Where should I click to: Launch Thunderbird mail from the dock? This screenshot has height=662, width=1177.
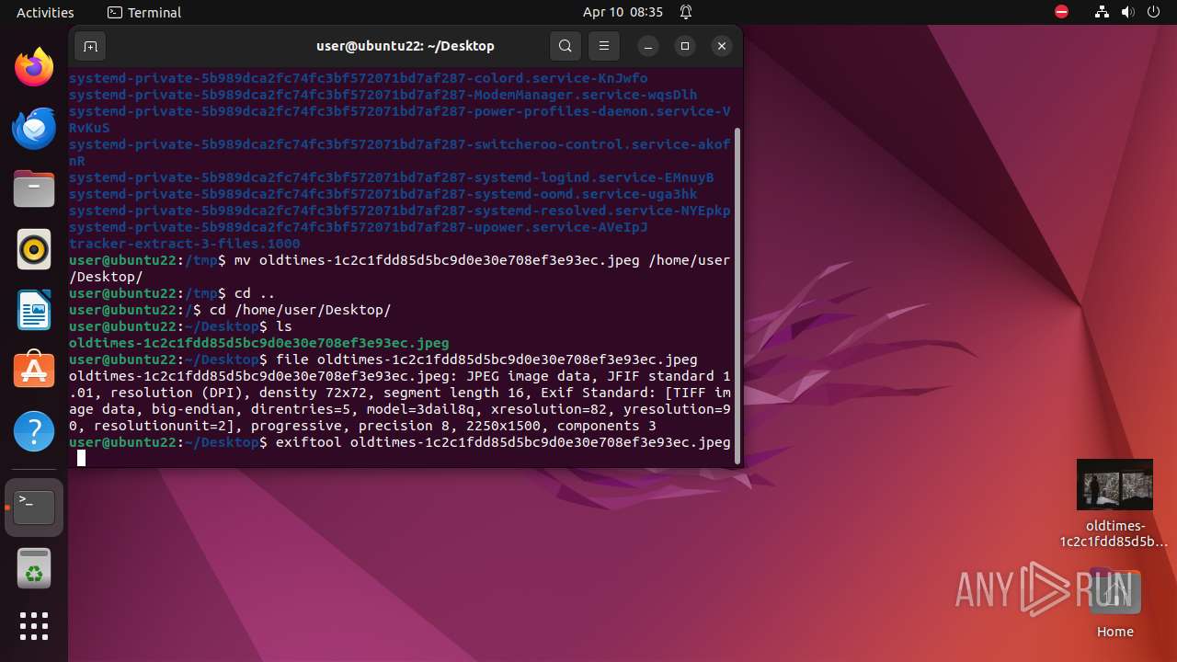[x=34, y=128]
